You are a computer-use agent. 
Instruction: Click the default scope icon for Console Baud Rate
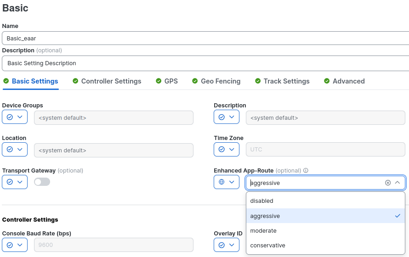point(10,245)
